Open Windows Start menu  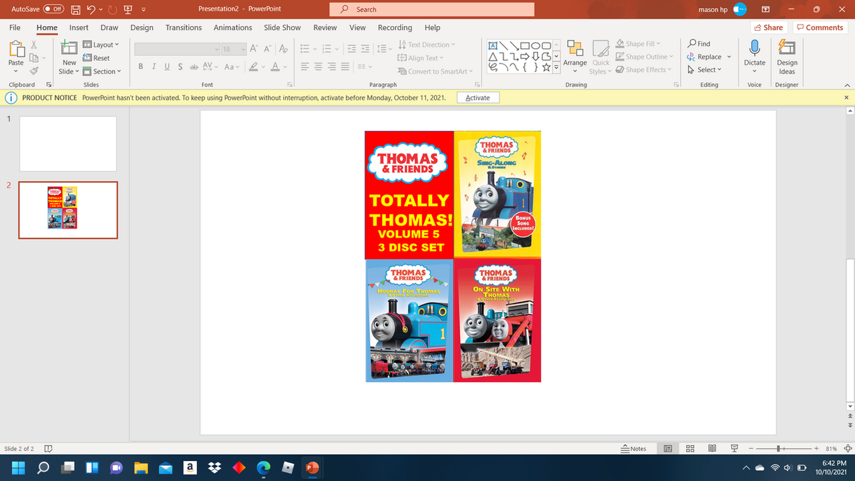point(18,467)
